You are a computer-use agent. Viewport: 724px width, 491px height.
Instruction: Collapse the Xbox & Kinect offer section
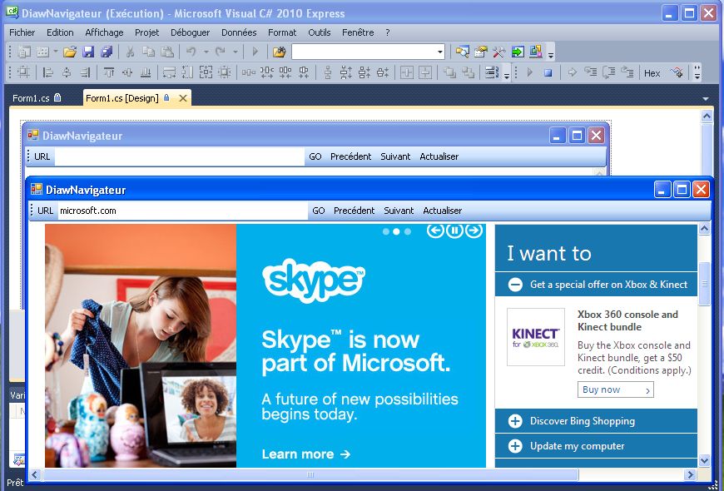[x=515, y=285]
